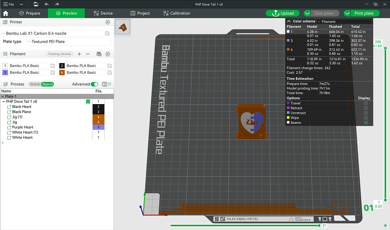Sync the filament list from AMS

(99, 54)
